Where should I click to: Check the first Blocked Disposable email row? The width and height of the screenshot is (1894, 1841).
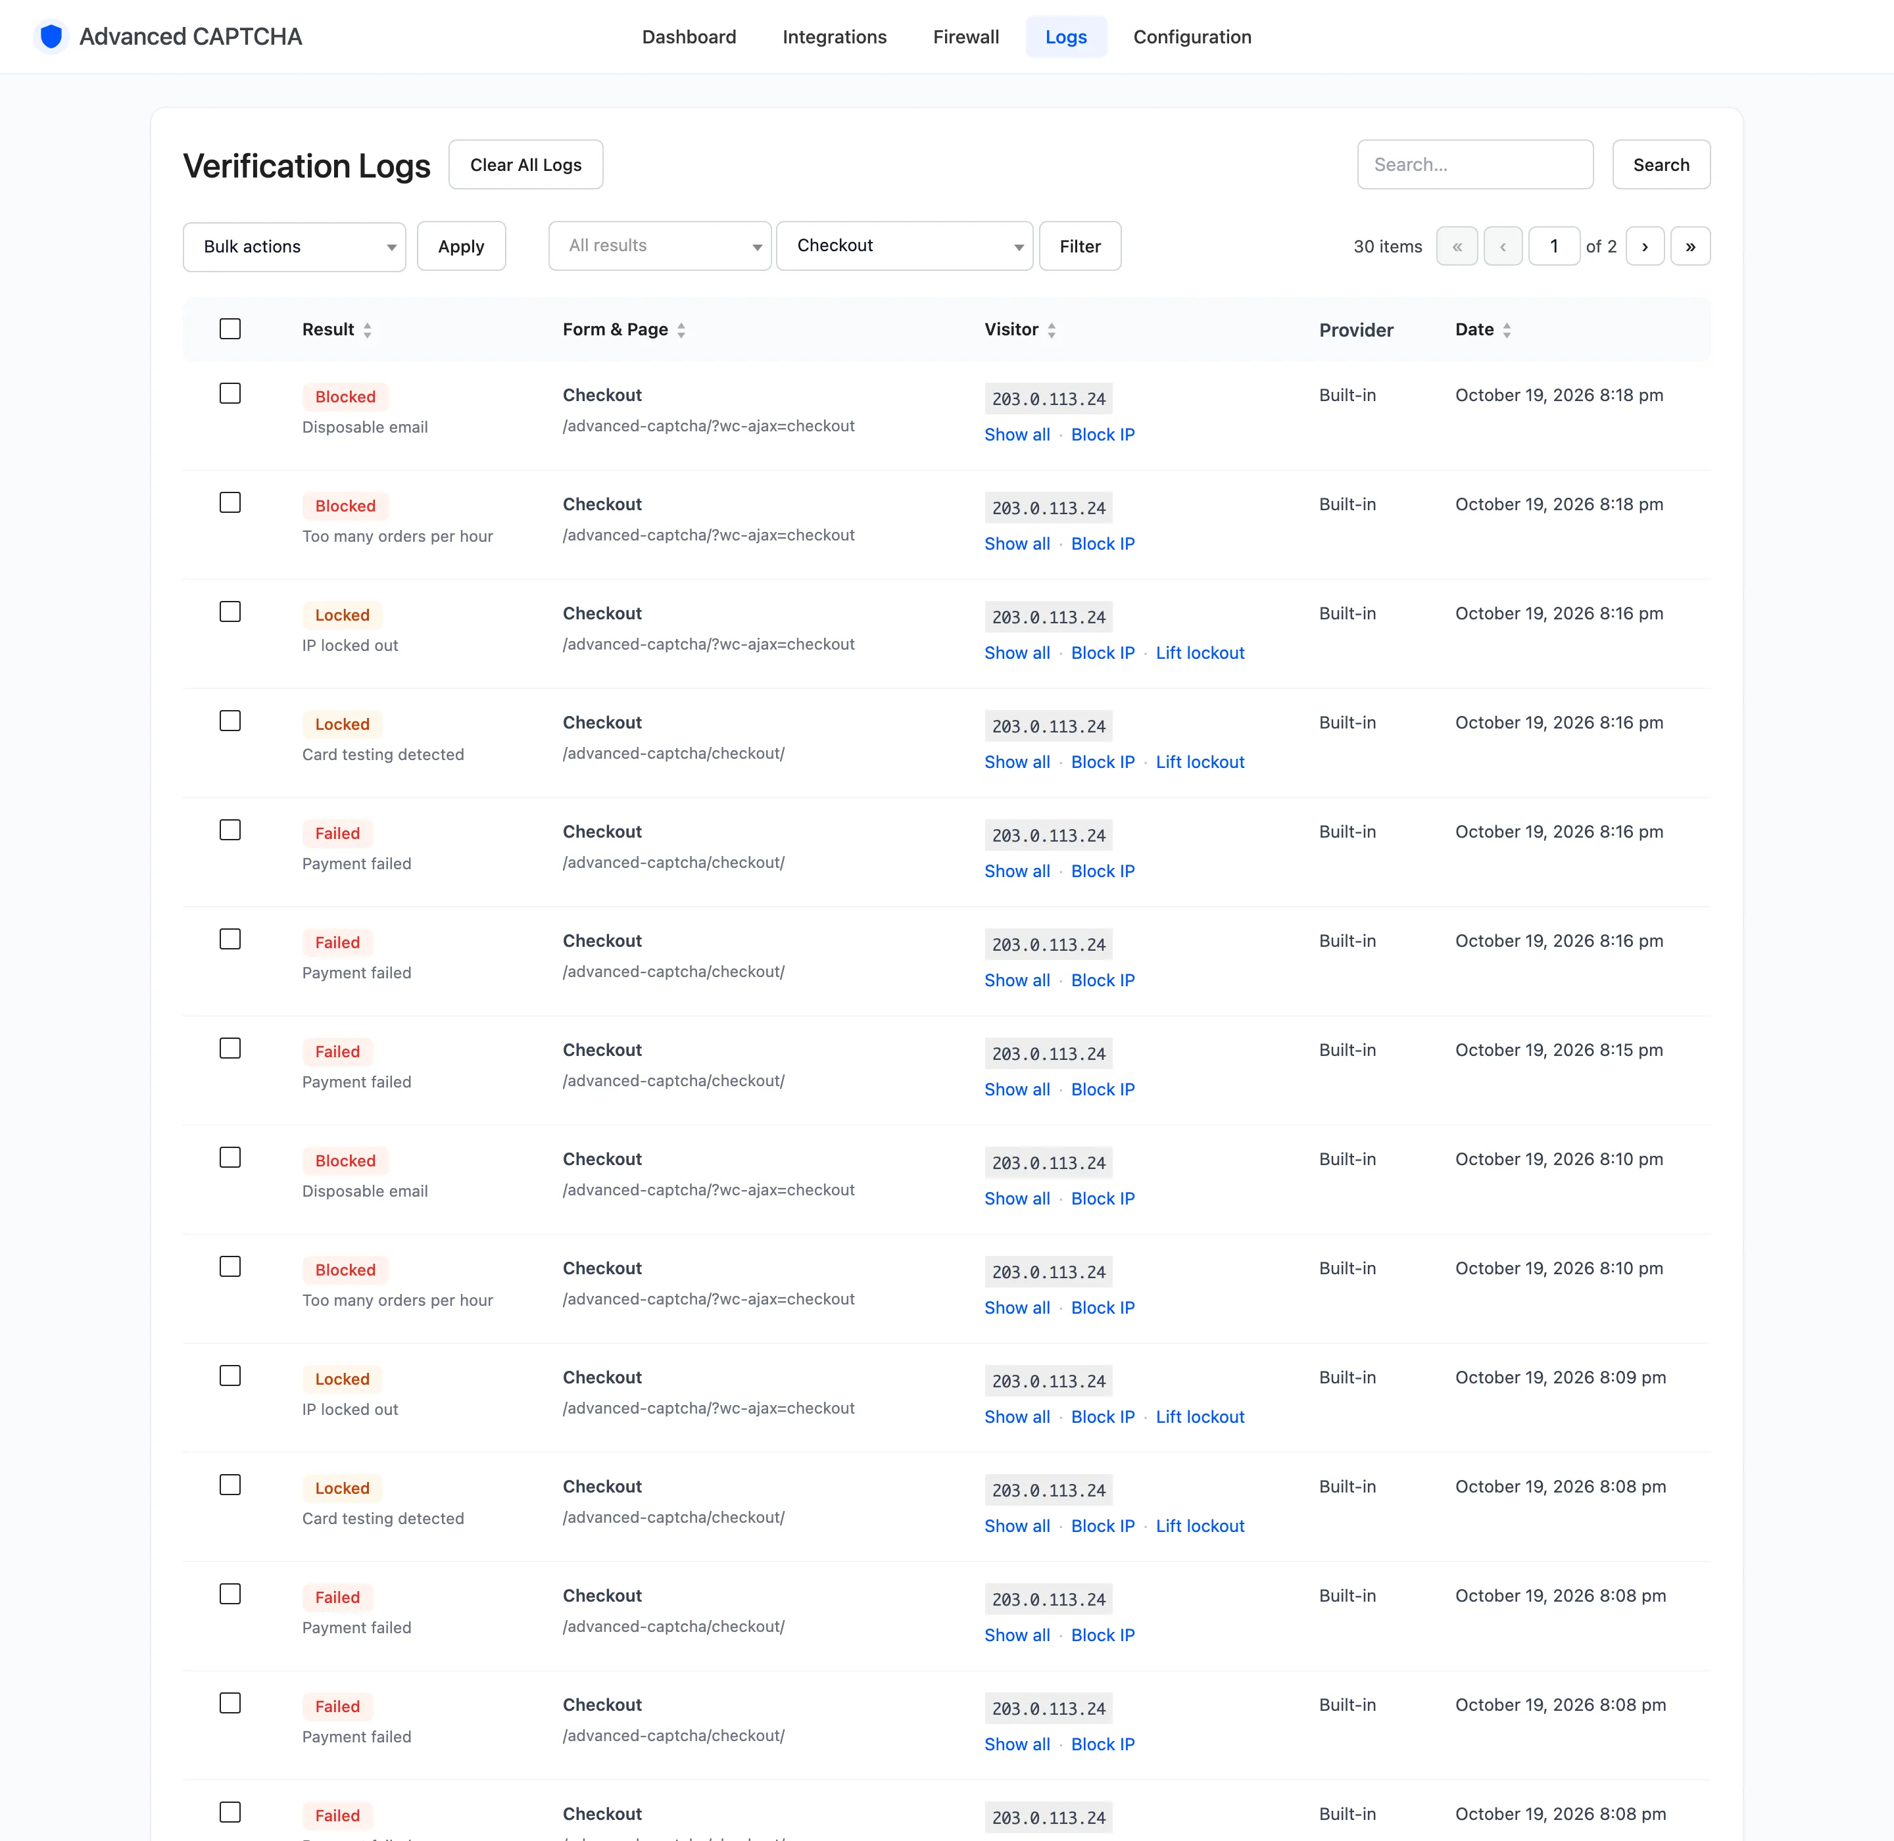pyautogui.click(x=230, y=394)
